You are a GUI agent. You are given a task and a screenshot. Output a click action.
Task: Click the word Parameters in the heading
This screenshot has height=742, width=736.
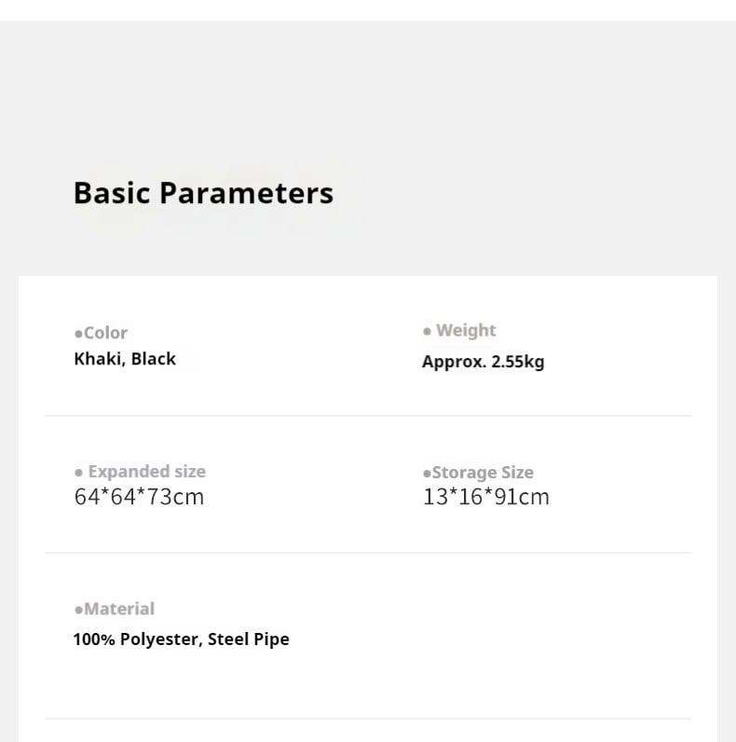point(246,193)
